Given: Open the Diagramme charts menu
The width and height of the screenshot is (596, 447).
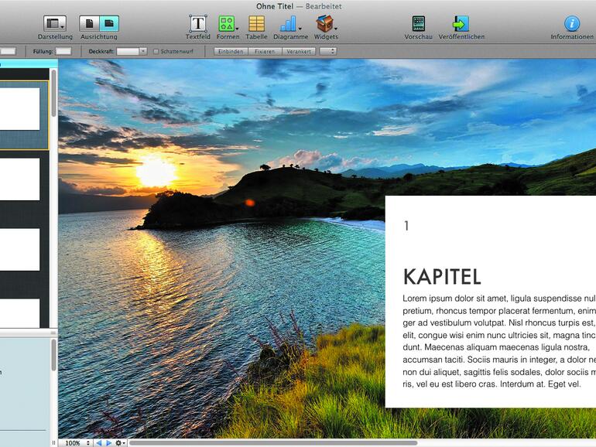Looking at the screenshot, I should coord(290,23).
